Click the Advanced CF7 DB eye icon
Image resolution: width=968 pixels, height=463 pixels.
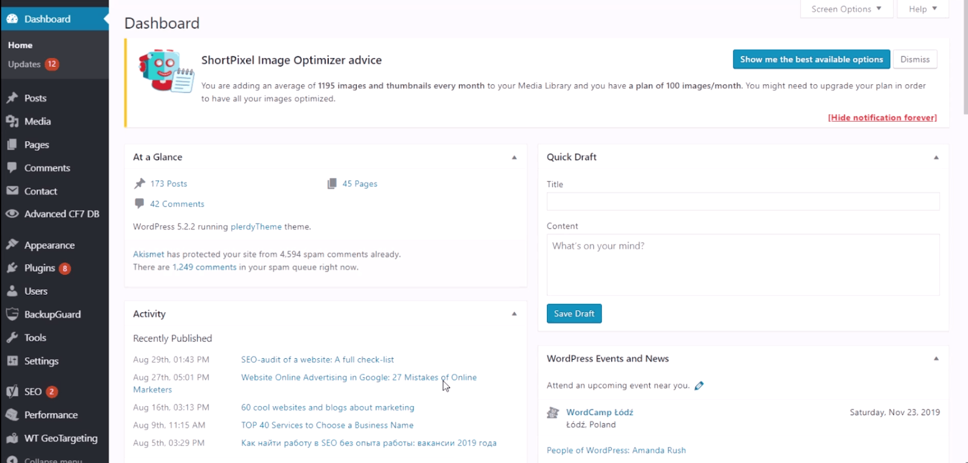(12, 214)
